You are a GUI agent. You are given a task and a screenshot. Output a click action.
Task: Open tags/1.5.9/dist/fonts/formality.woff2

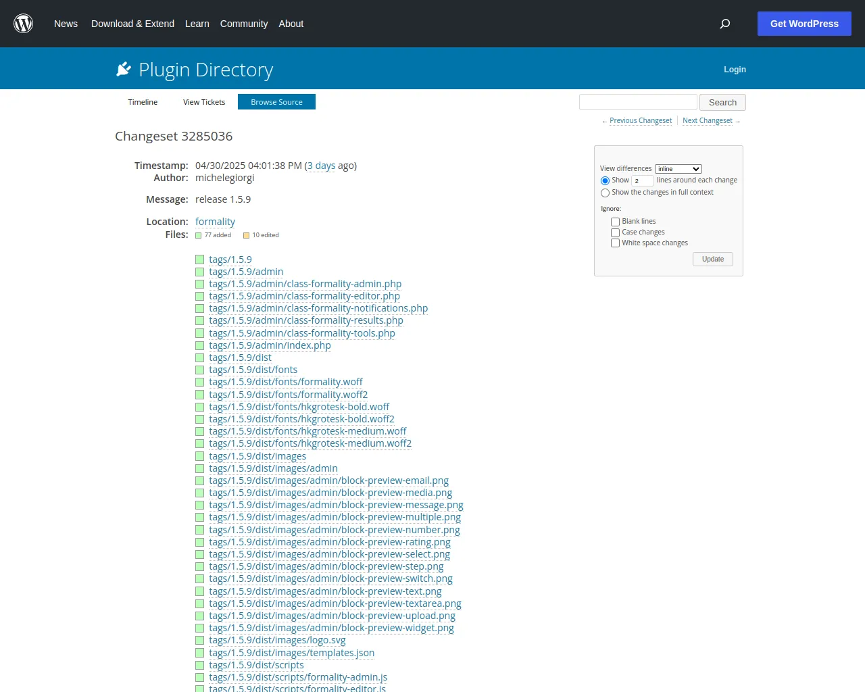[289, 395]
